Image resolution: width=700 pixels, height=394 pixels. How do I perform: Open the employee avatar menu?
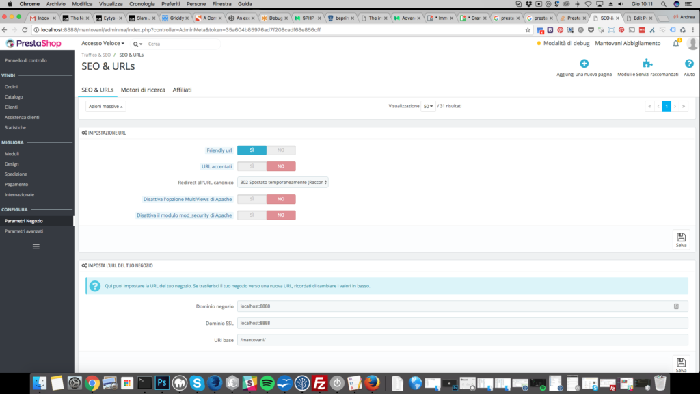pos(692,43)
